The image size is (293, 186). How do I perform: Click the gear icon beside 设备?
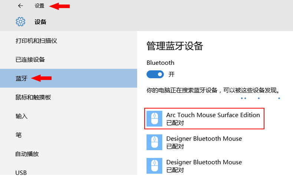click(20, 22)
